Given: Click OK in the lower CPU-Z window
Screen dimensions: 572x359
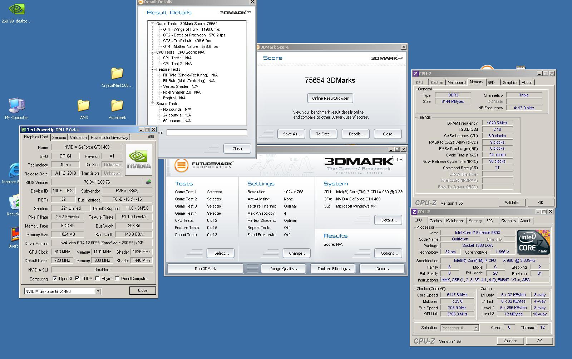Looking at the screenshot, I should 539,341.
